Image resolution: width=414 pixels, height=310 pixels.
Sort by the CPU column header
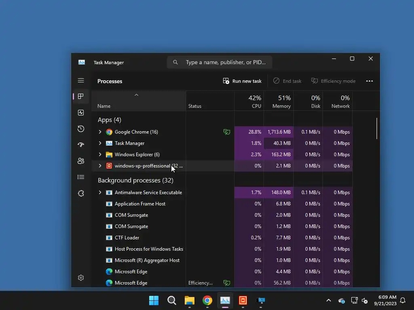tap(249, 101)
